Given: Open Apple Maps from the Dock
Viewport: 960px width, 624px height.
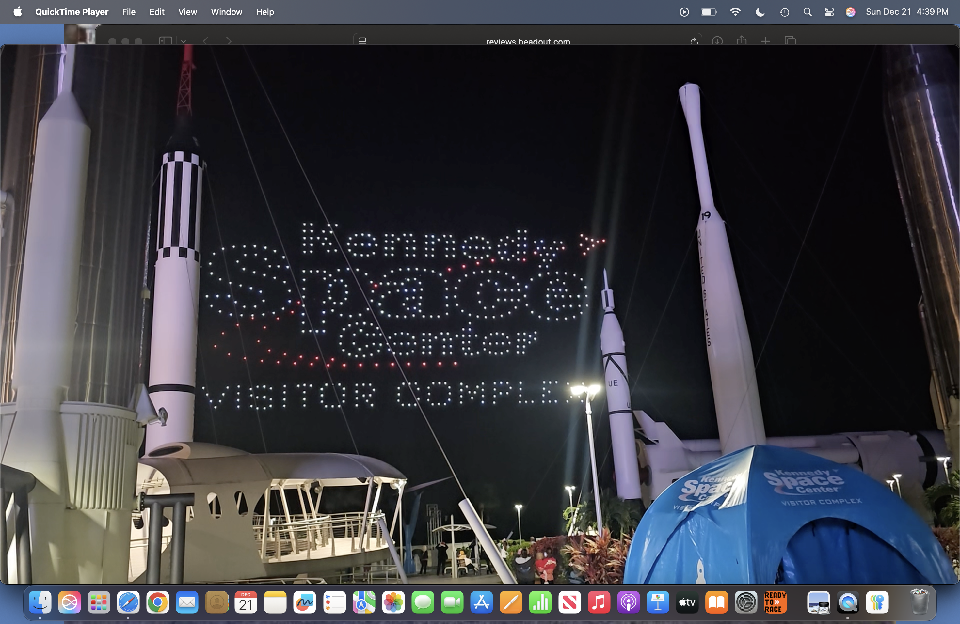Looking at the screenshot, I should pos(363,602).
